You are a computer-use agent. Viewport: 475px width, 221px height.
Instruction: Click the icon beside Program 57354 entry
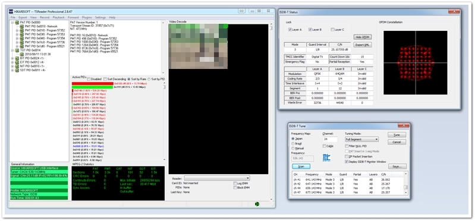pos(22,38)
